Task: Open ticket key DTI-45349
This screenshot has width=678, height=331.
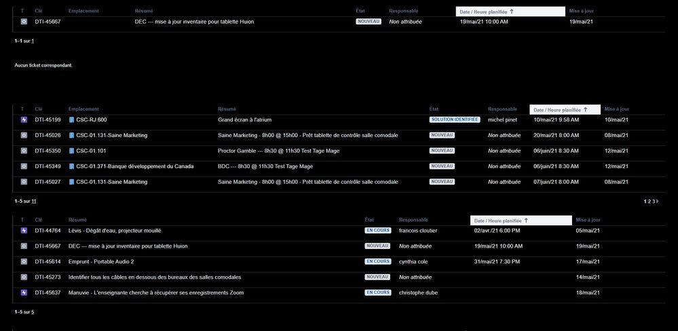Action: click(x=48, y=166)
